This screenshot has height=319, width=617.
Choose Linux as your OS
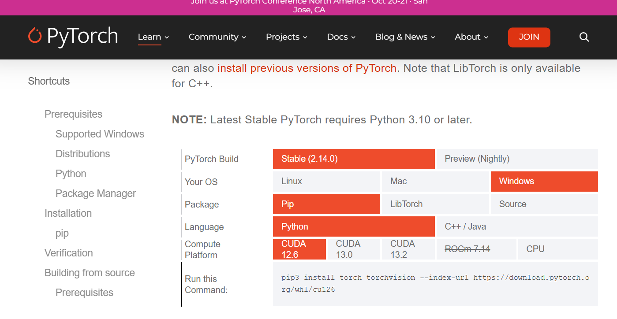pos(326,182)
